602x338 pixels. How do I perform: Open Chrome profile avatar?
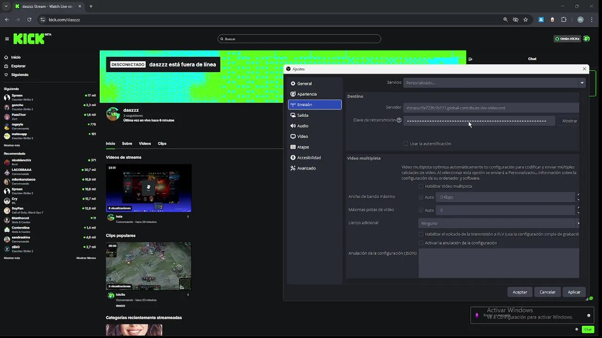point(580,20)
